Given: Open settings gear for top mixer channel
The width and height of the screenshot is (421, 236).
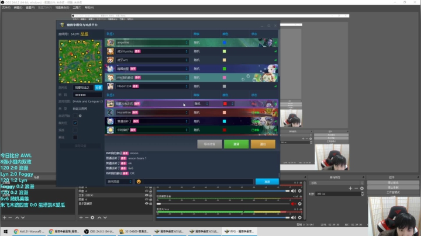Looking at the screenshot, I should tap(300, 191).
